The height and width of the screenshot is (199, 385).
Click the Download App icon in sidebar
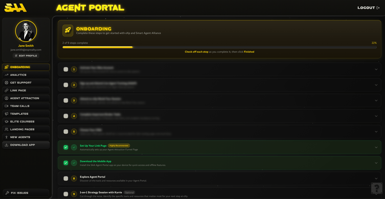click(6, 145)
